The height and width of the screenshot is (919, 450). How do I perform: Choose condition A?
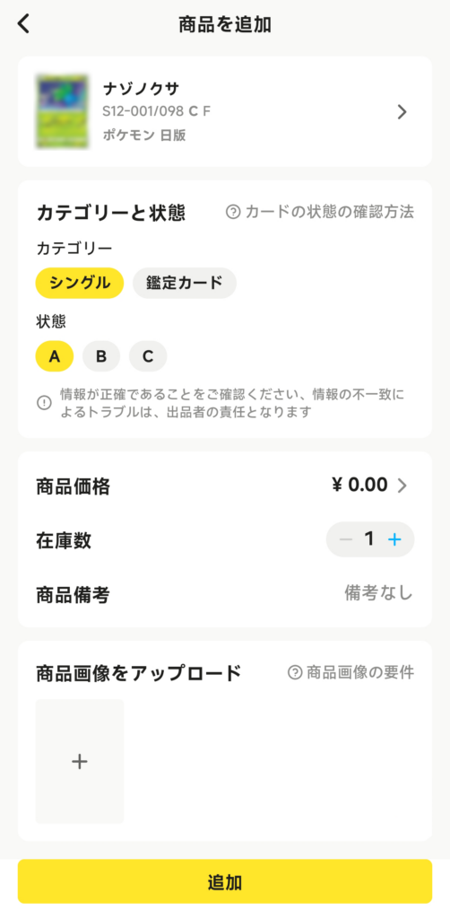coord(55,356)
